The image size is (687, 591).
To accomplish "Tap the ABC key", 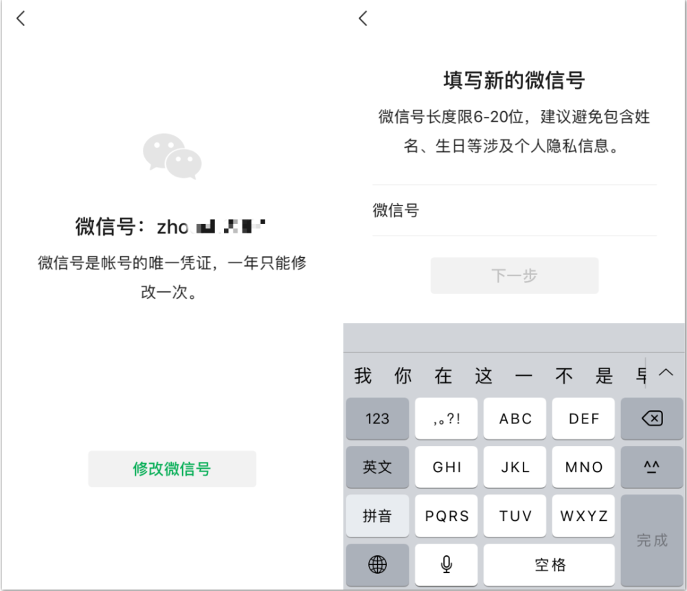I will pos(515,419).
